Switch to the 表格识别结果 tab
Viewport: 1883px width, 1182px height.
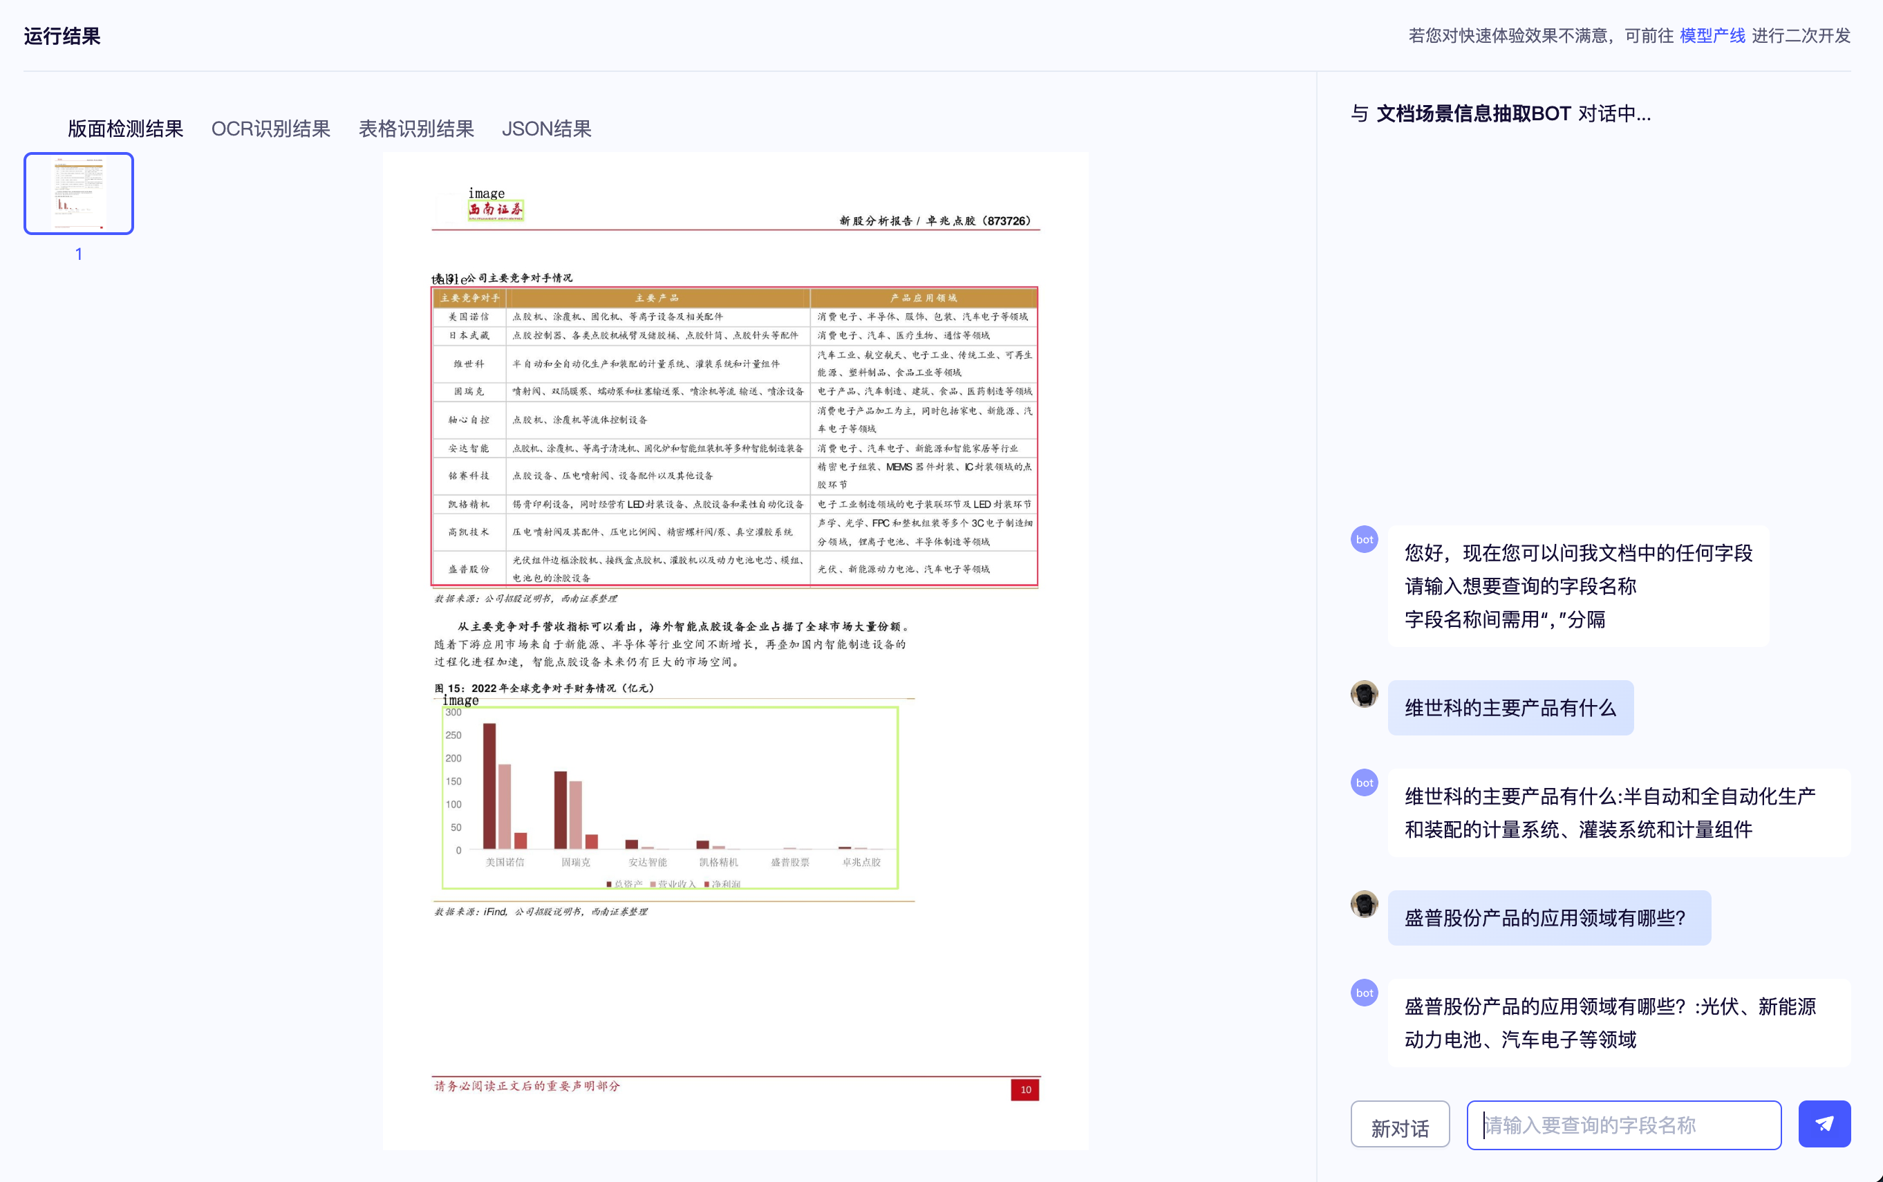(x=416, y=129)
